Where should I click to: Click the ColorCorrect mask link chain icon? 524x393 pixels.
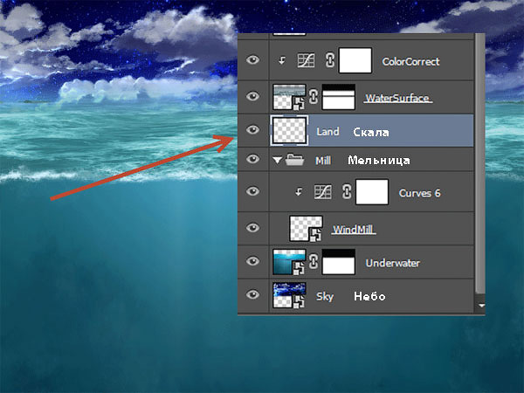coord(330,60)
